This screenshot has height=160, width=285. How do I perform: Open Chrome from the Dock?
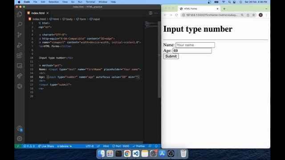(127, 154)
